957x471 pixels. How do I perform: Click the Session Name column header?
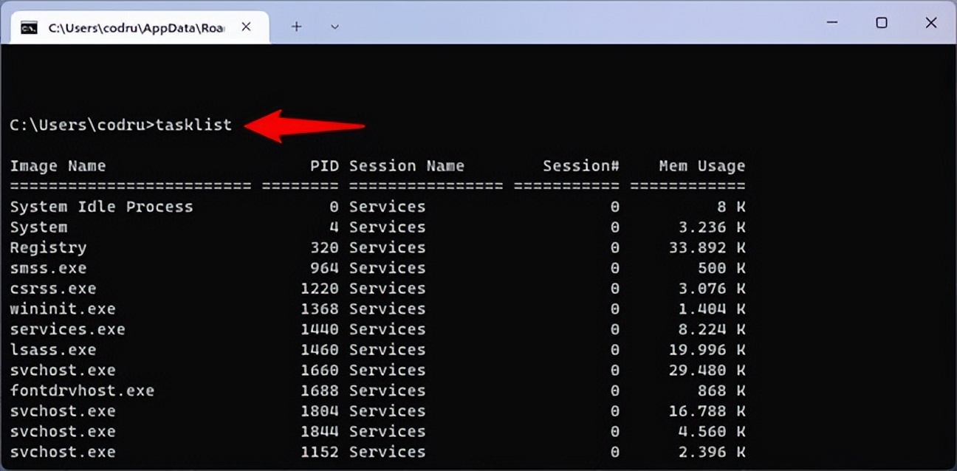[407, 166]
